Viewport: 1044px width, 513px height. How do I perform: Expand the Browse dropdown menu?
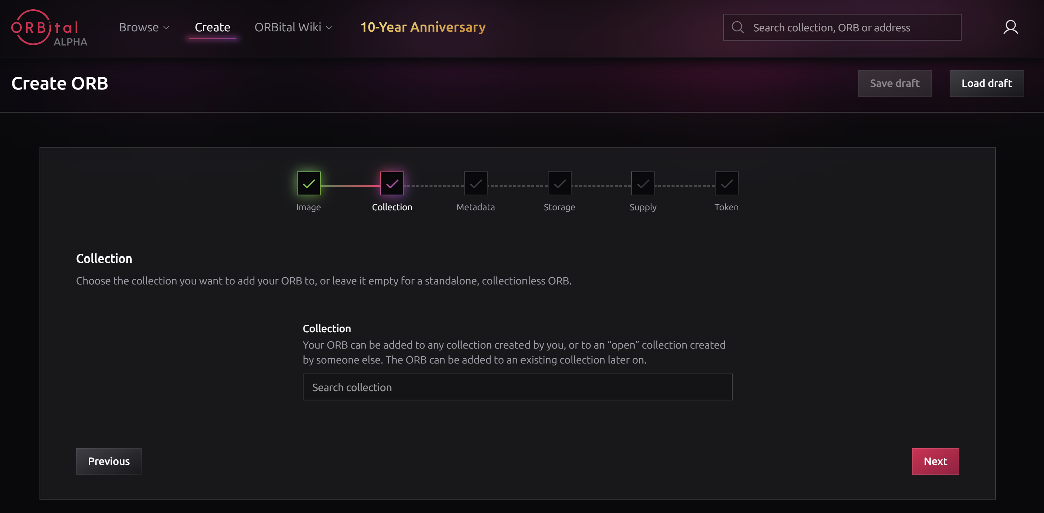[x=144, y=27]
